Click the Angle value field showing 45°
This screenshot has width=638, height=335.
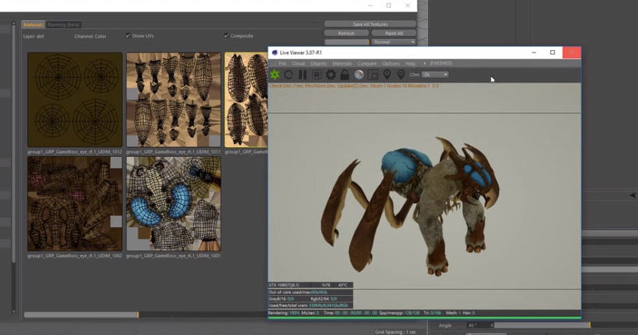(x=479, y=325)
